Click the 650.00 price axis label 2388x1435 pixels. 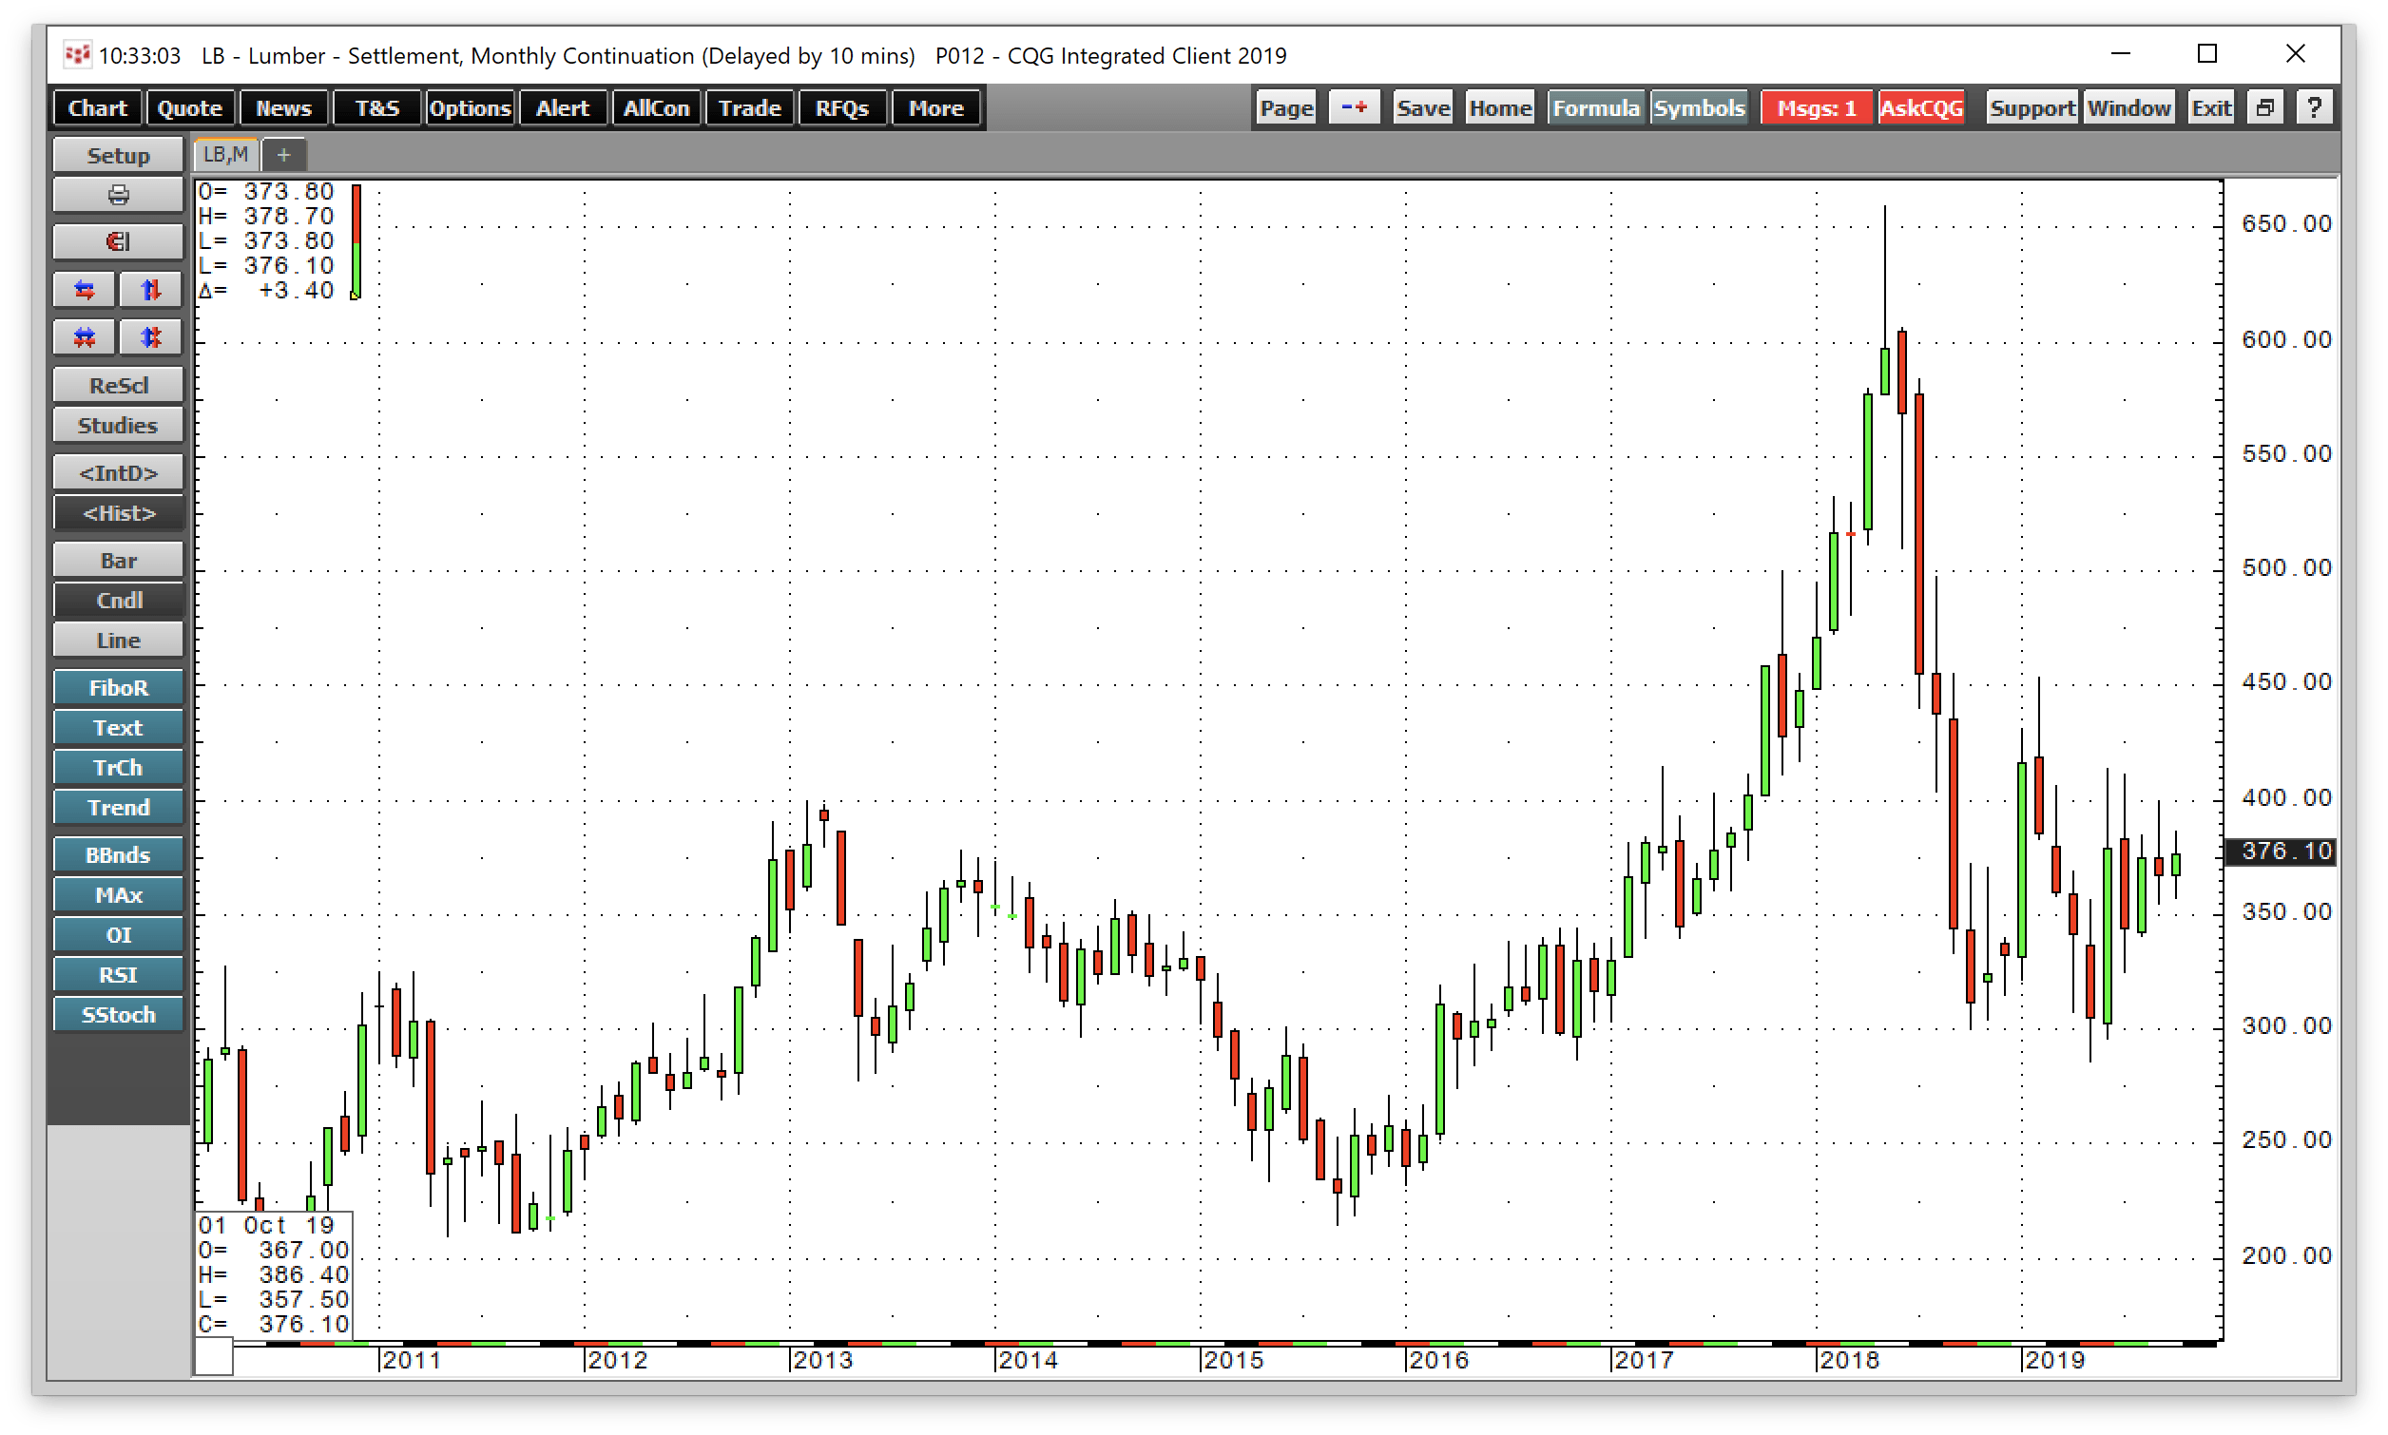tap(2286, 223)
